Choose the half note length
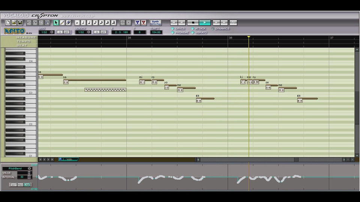 point(83,22)
